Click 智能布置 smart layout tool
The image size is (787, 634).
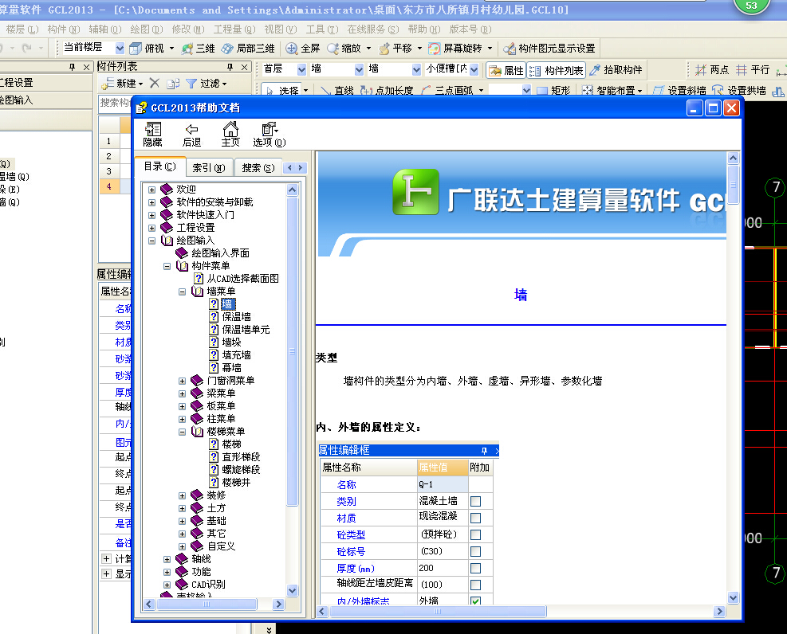point(612,90)
